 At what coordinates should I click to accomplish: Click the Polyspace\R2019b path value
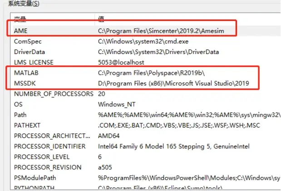(x=152, y=73)
